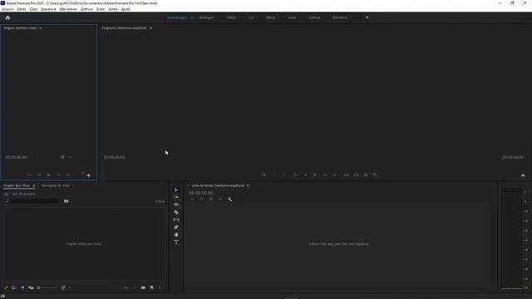Add marker in Program monitor
This screenshot has width=532, height=299.
pyautogui.click(x=264, y=175)
